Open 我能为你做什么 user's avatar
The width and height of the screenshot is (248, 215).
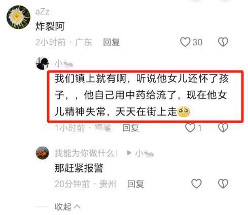pyautogui.click(x=42, y=153)
